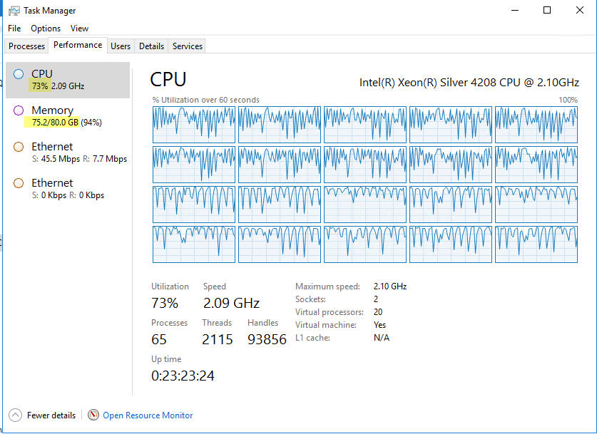
Task: Click the Task Manager title bar icon
Action: pos(14,11)
